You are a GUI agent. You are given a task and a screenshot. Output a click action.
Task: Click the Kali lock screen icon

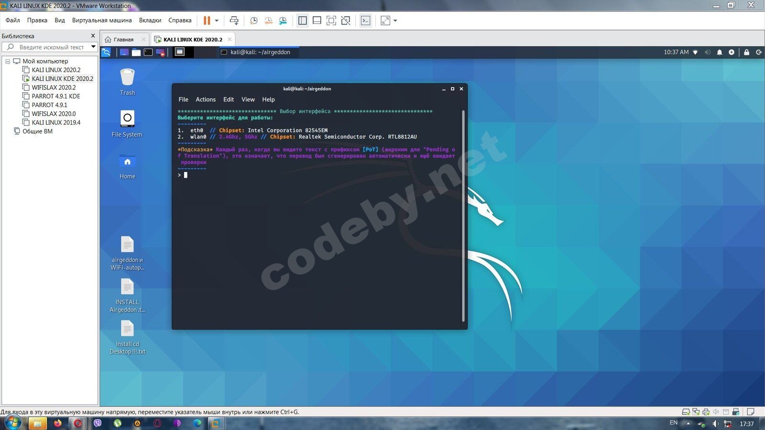746,52
